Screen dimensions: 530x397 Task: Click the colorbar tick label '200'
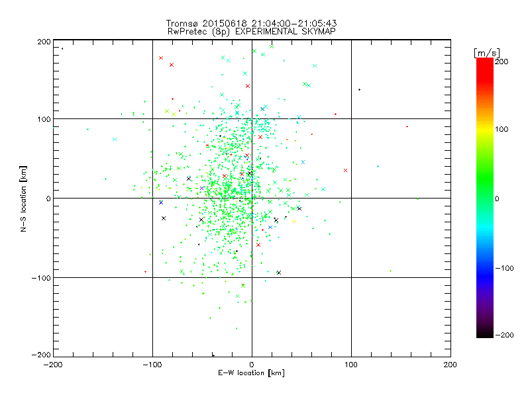502,62
